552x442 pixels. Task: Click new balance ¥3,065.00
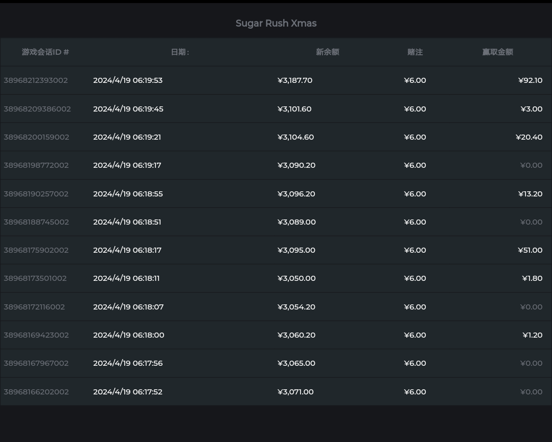(x=296, y=363)
